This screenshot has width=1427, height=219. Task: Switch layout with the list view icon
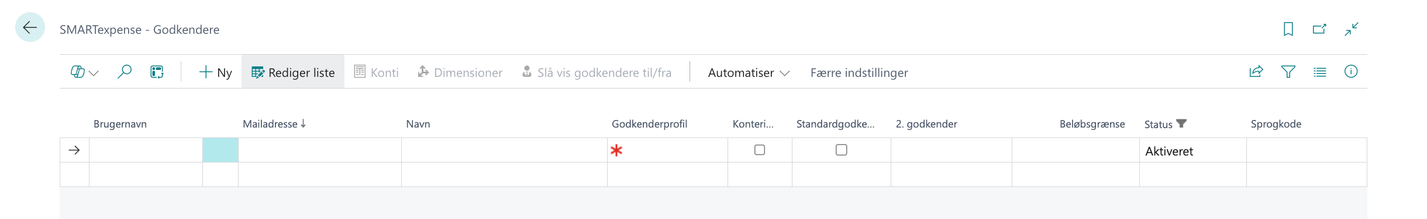click(x=1319, y=72)
